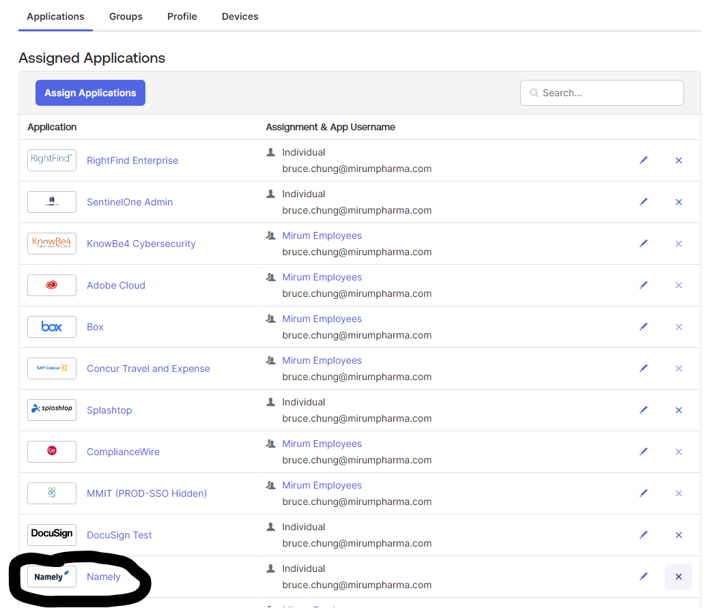The image size is (710, 608).
Task: Switch to the Devices tab
Action: 240,16
